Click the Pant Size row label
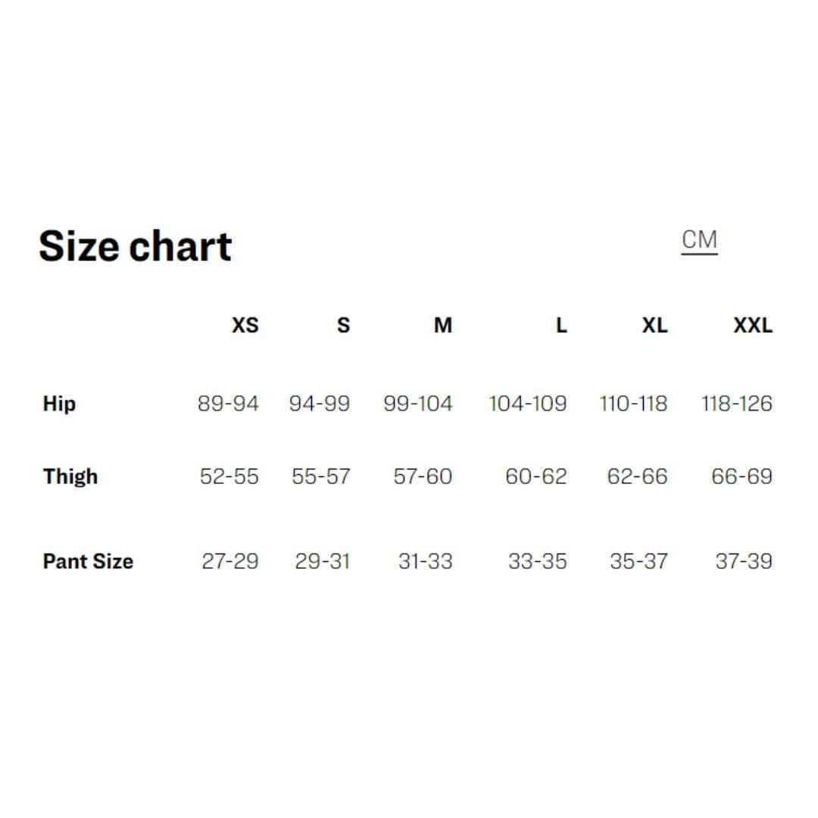The width and height of the screenshot is (818, 818). [88, 561]
